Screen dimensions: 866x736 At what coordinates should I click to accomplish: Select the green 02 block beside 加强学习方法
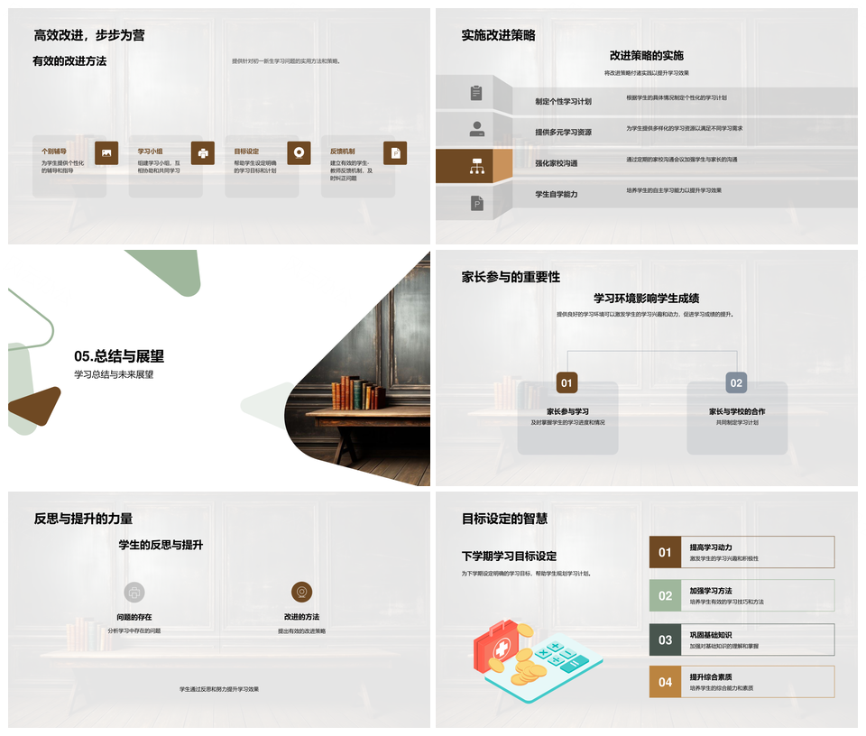[665, 595]
